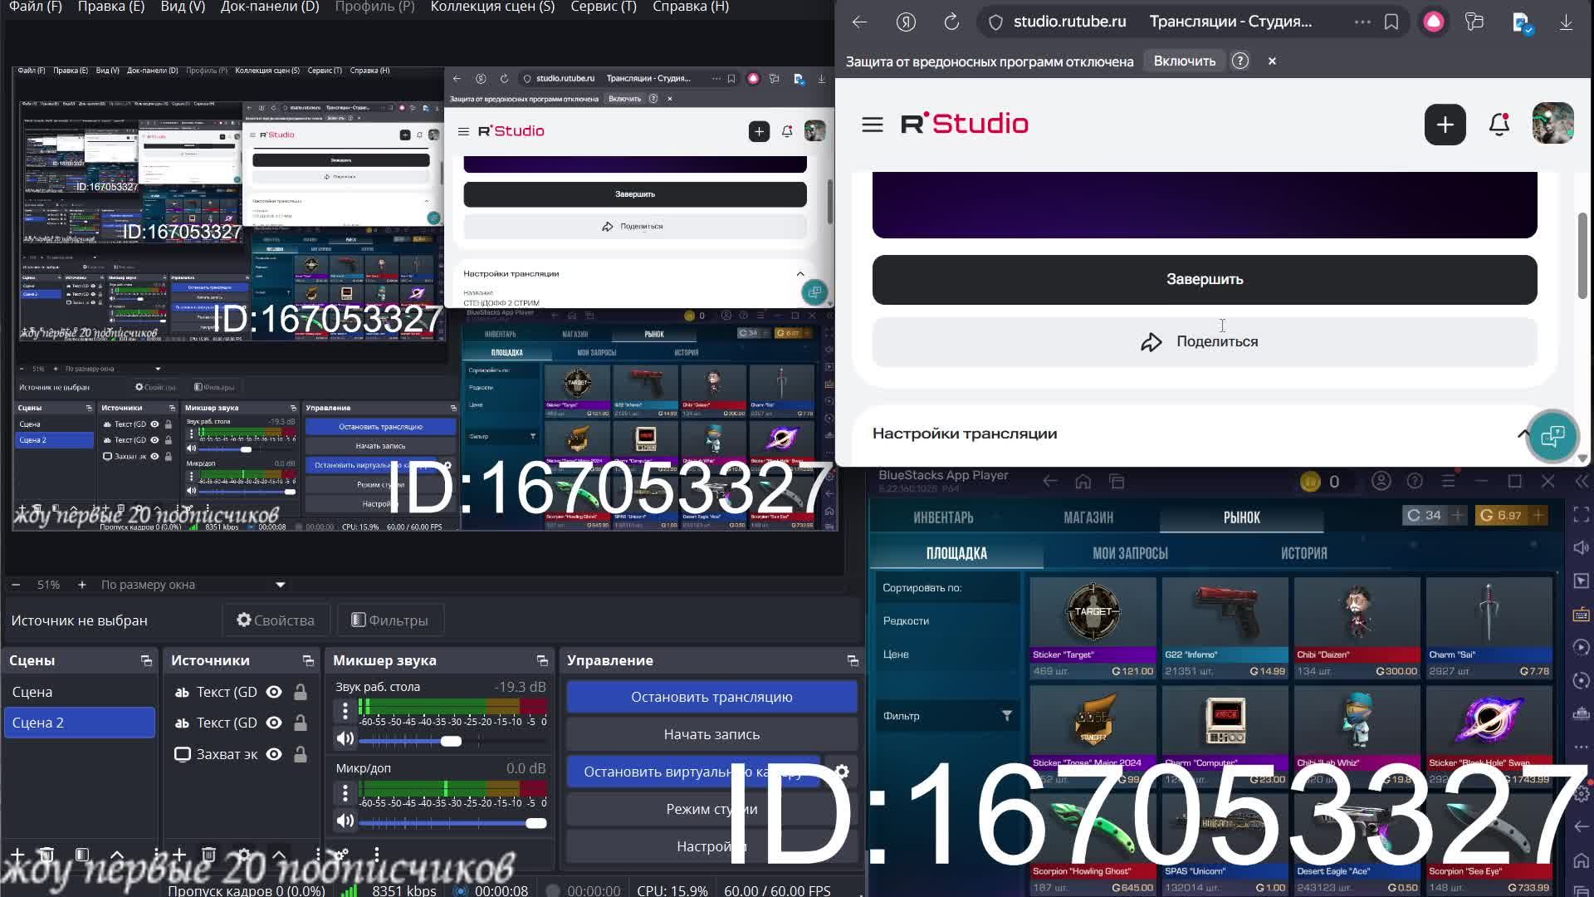The width and height of the screenshot is (1594, 897).
Task: Open the По размеру окна scale dropdown
Action: (x=280, y=585)
